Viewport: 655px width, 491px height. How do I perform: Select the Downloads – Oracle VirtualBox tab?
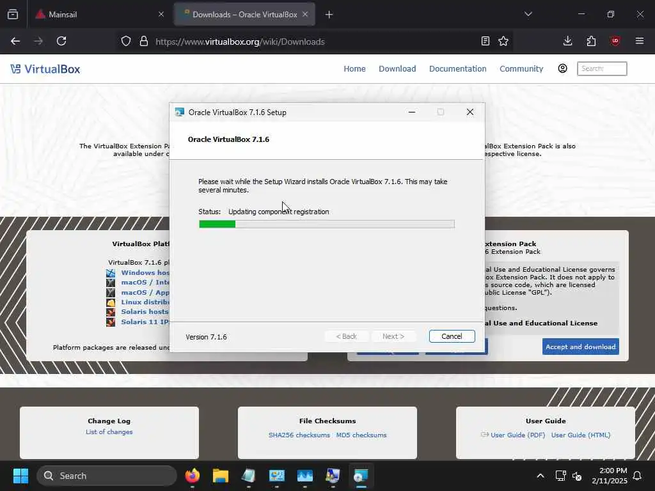tap(244, 14)
